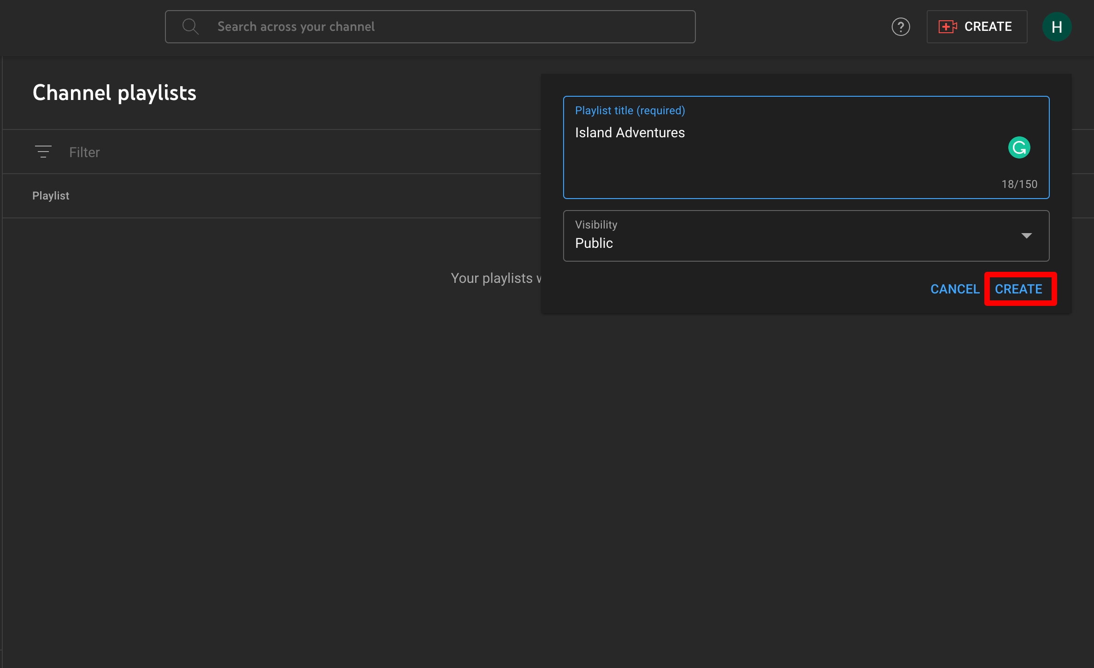
Task: Click the 'Playlist title (required)' label
Action: coord(629,111)
